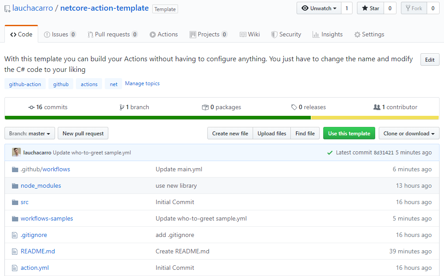Click lauchacarro's avatar in the commit bar
Screen dimensions: 444x276
coord(16,152)
